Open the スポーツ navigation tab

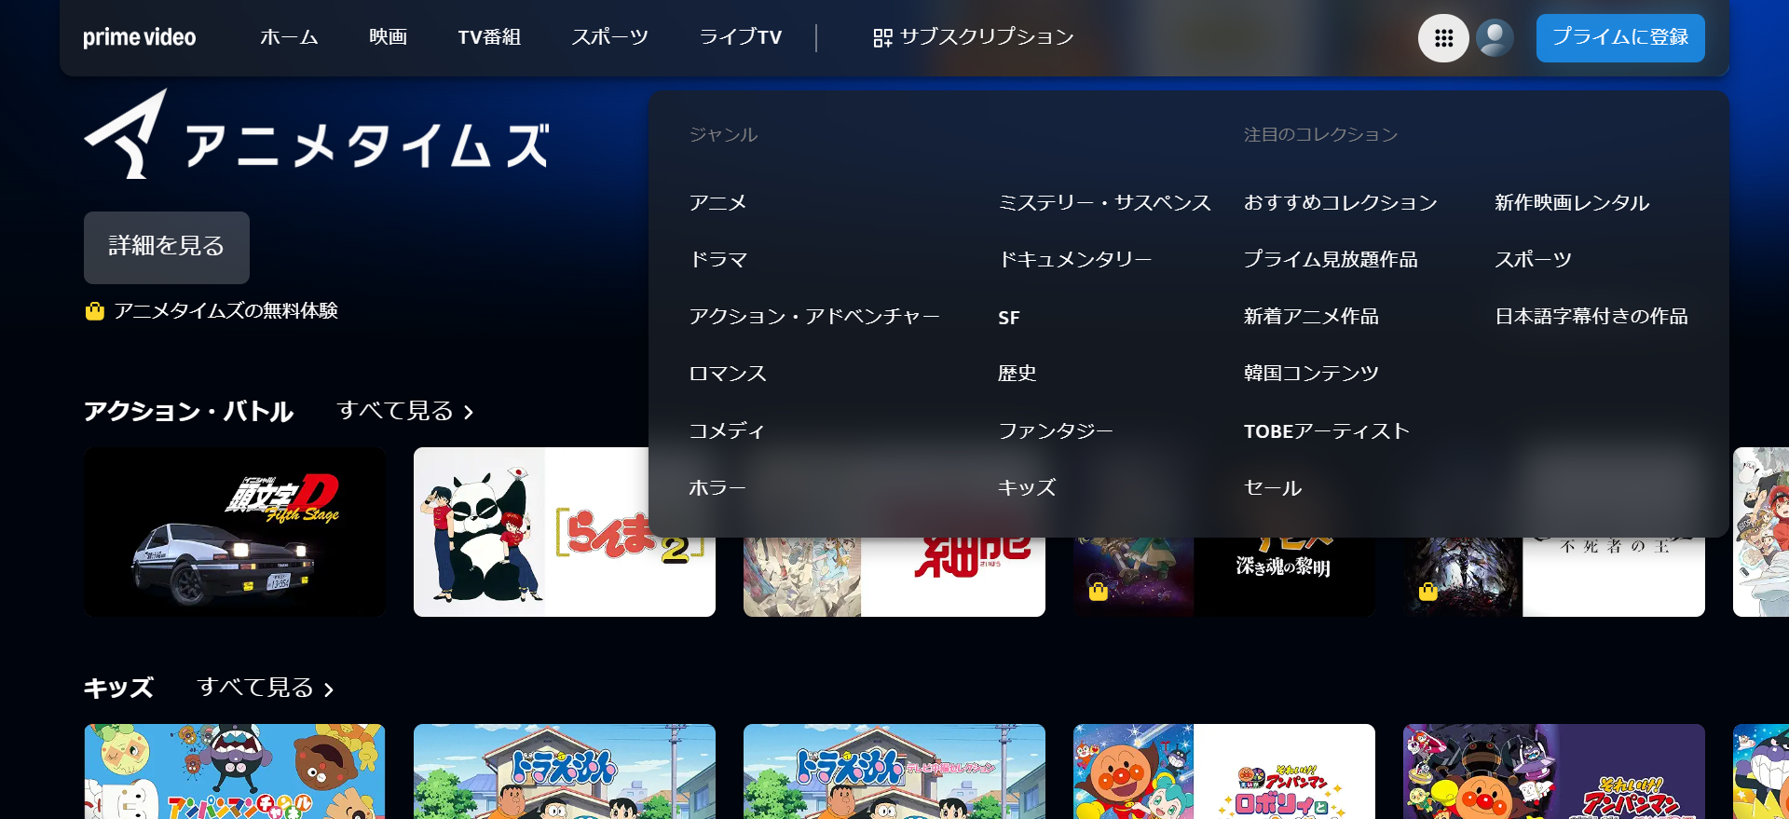point(609,37)
